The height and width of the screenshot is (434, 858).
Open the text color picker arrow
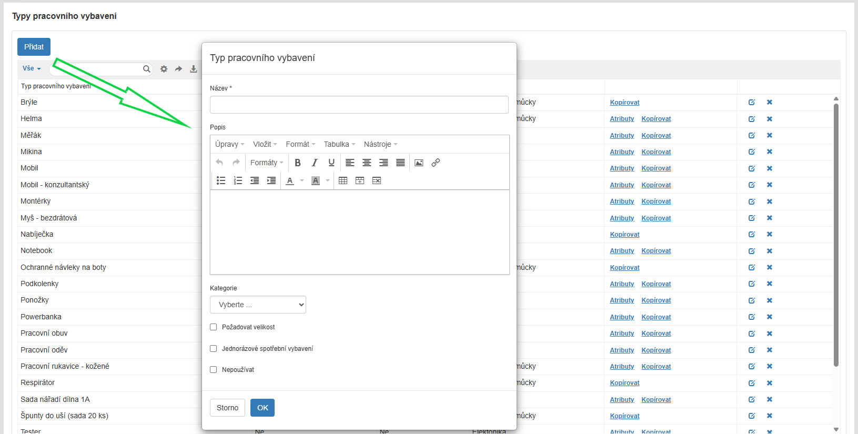point(302,180)
